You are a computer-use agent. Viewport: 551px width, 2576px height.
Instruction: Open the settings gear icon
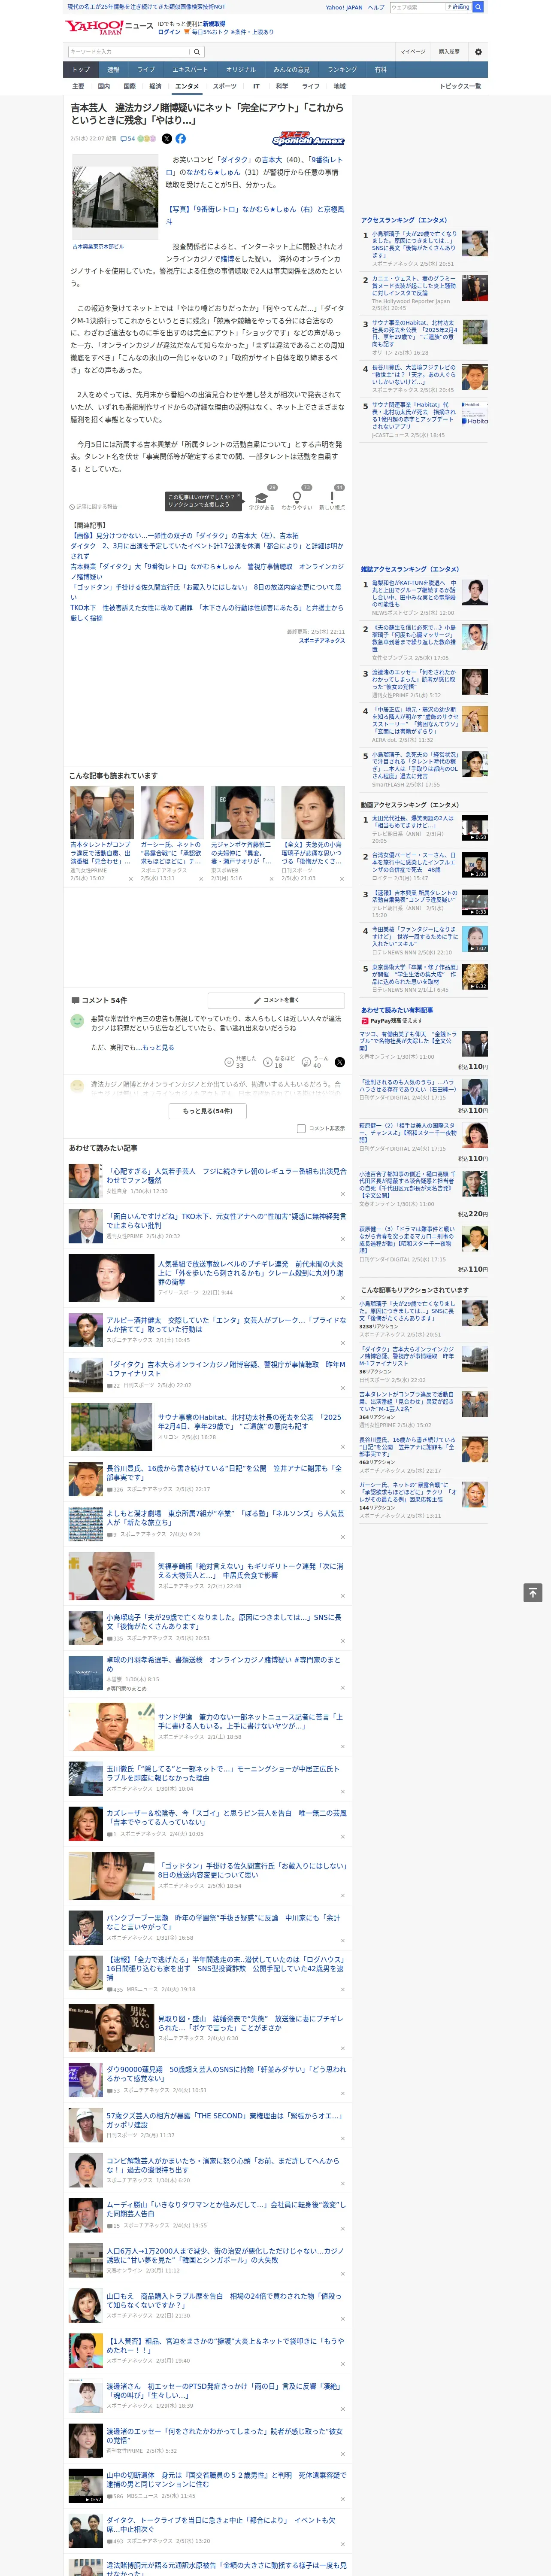[x=478, y=52]
